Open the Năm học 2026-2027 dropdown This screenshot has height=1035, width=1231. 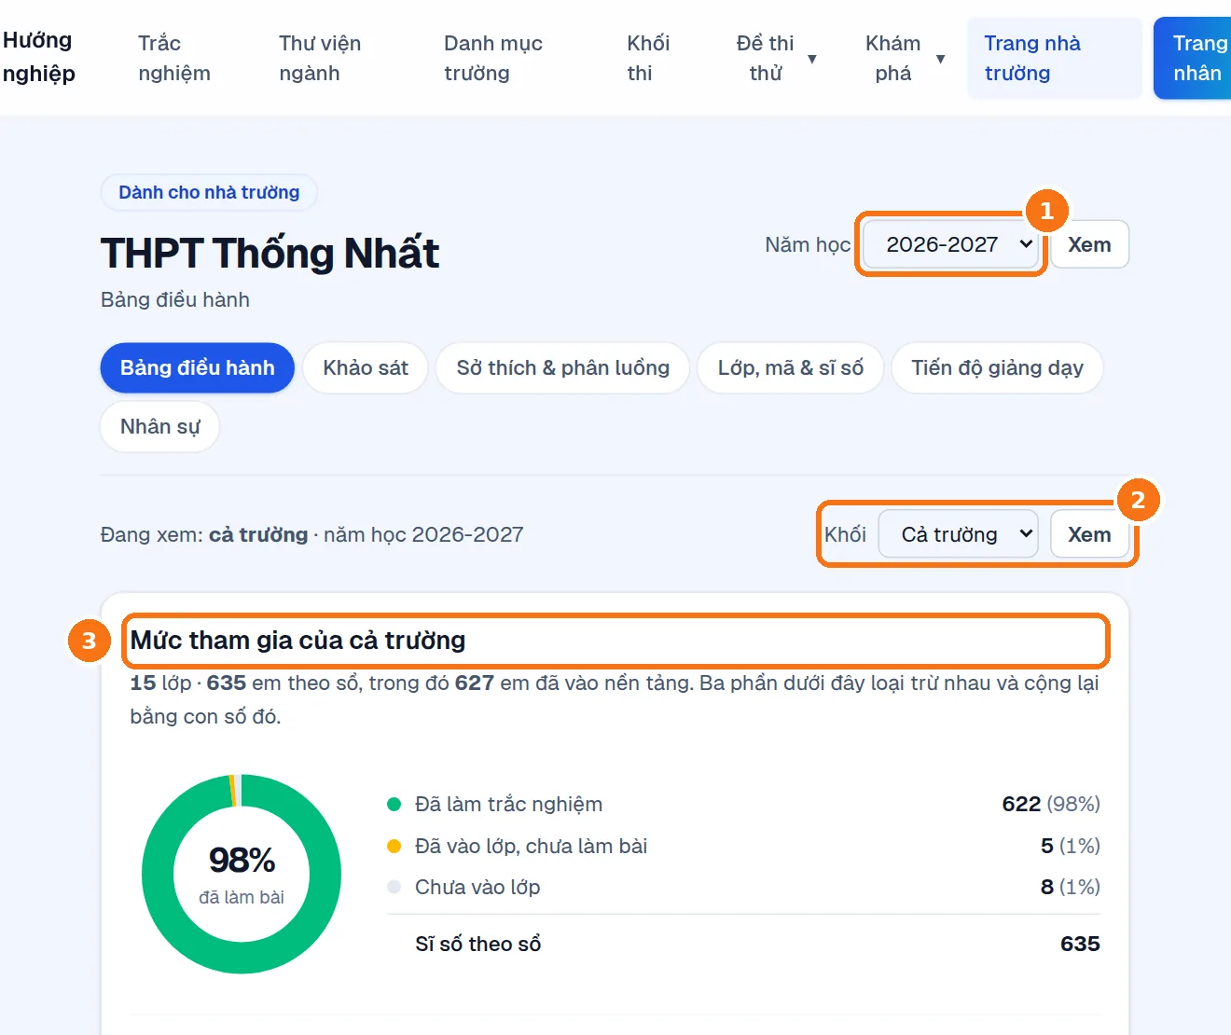951,244
